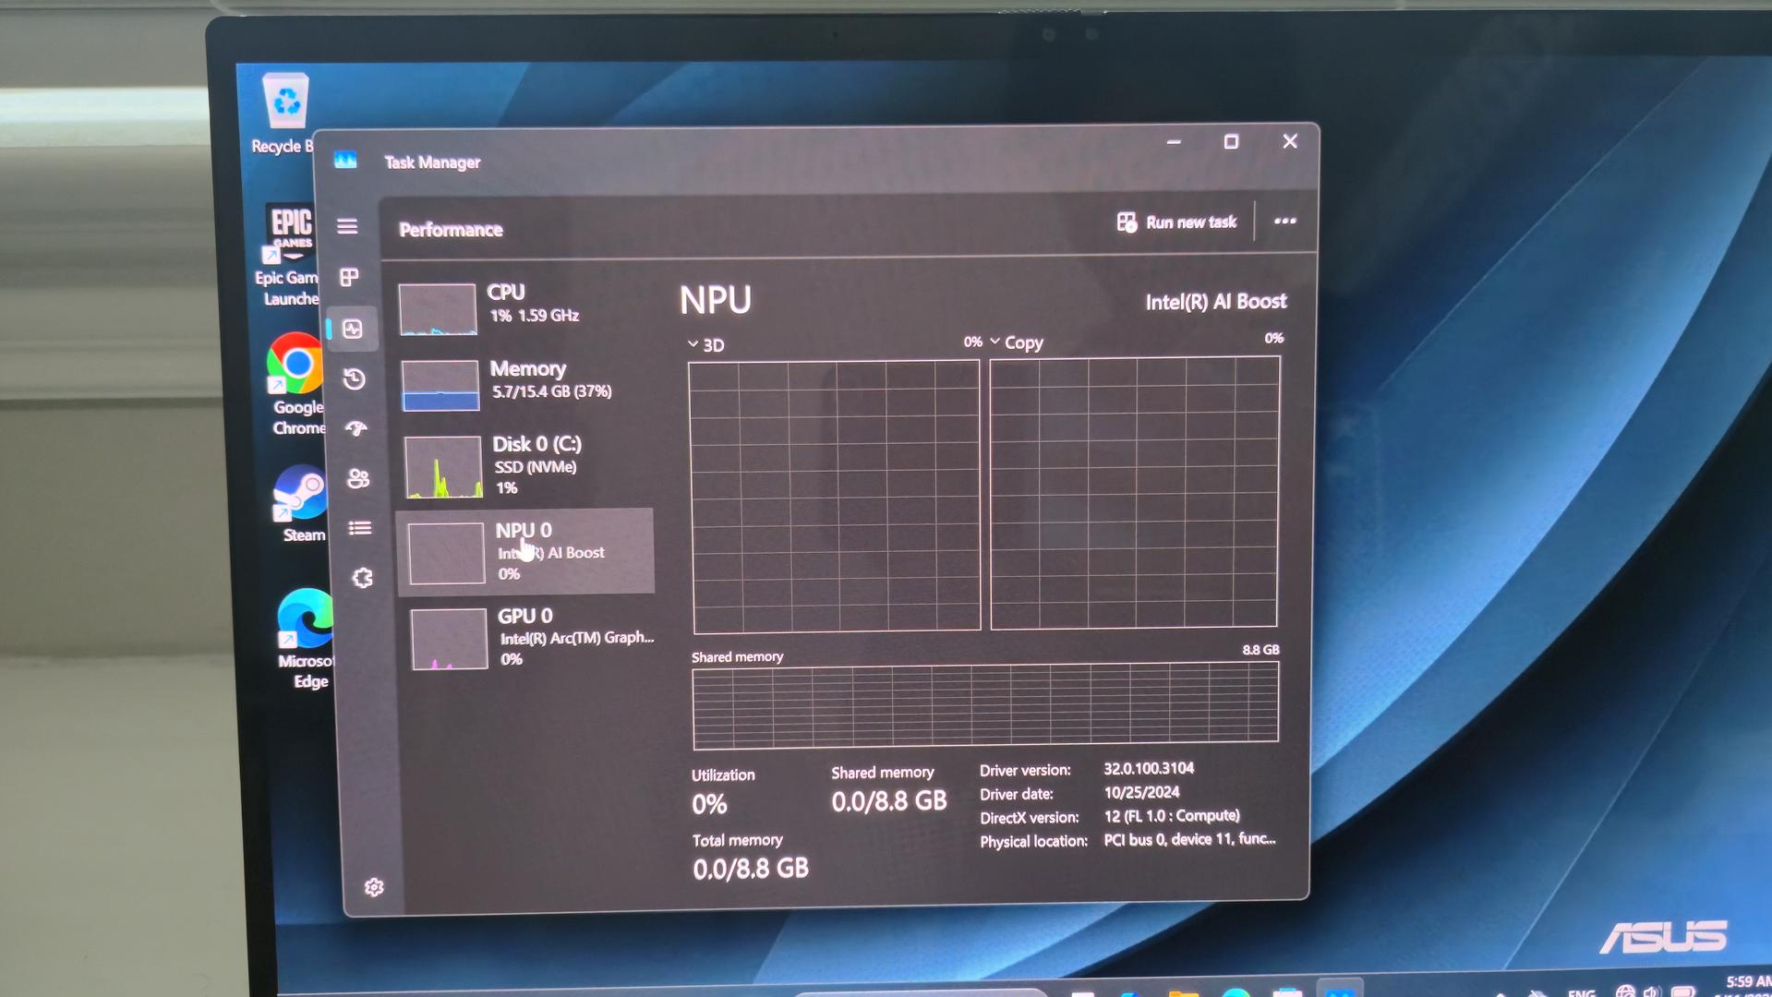Click the Task Manager title bar icon
The image size is (1772, 997).
point(345,161)
